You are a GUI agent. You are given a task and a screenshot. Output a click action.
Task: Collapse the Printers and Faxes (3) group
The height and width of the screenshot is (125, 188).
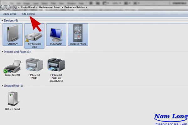click(x=2, y=52)
